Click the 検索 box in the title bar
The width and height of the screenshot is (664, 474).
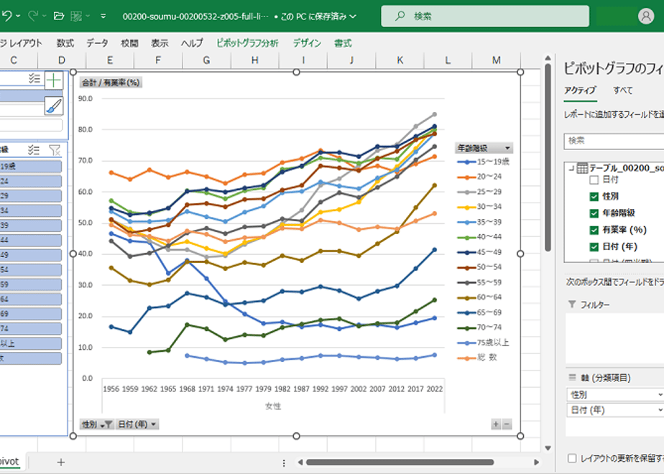485,16
